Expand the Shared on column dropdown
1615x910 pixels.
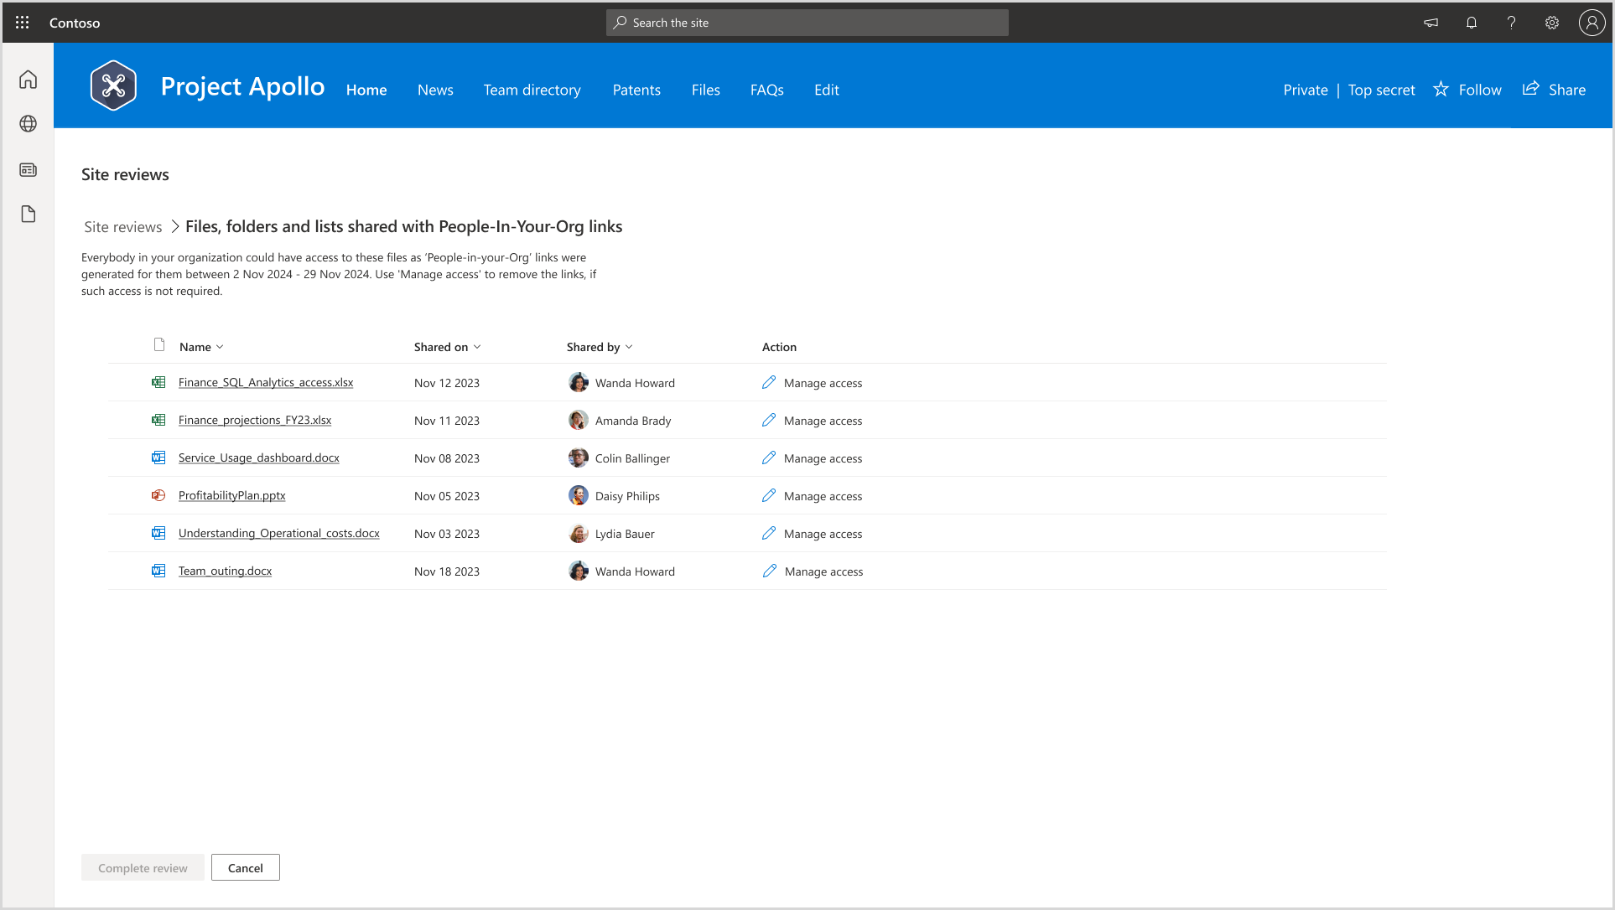[477, 347]
